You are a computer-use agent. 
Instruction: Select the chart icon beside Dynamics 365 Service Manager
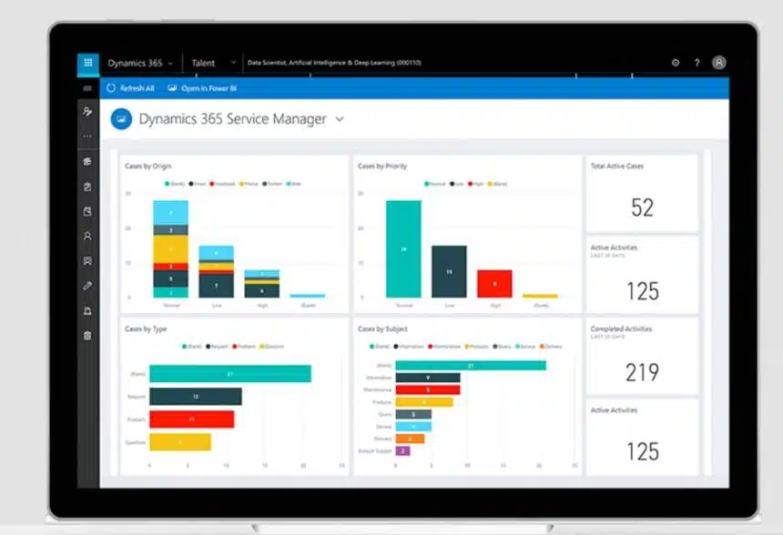(121, 118)
